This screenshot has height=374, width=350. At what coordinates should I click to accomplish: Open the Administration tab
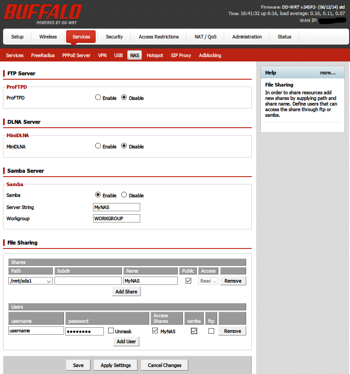[247, 37]
